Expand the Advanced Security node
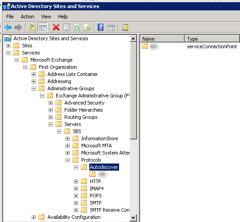Screen dimensions: 240x222 coord(50,103)
